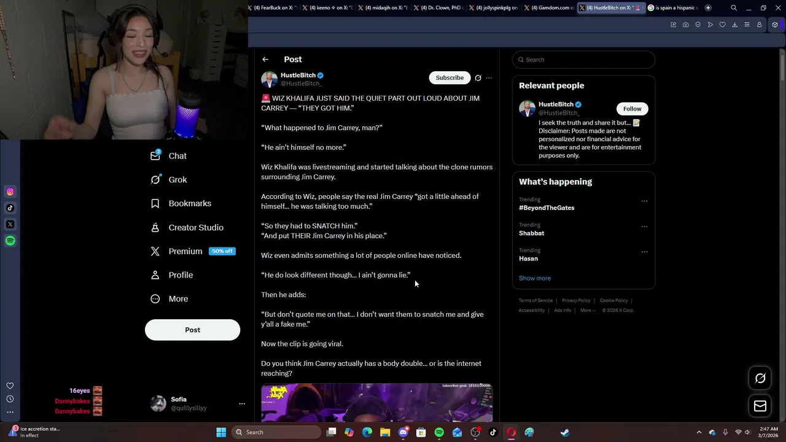Switch to midaqih on X tab

382,8
